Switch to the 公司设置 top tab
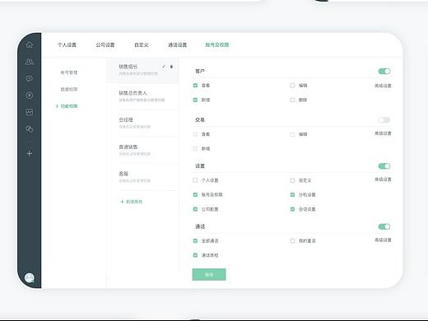This screenshot has height=321, width=428. click(x=105, y=44)
